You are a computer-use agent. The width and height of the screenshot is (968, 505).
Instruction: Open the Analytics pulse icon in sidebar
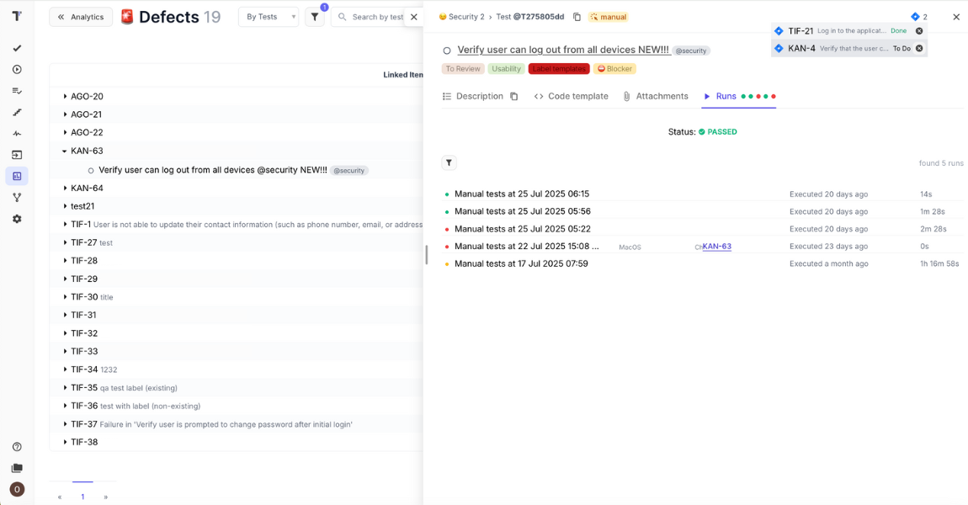tap(17, 133)
